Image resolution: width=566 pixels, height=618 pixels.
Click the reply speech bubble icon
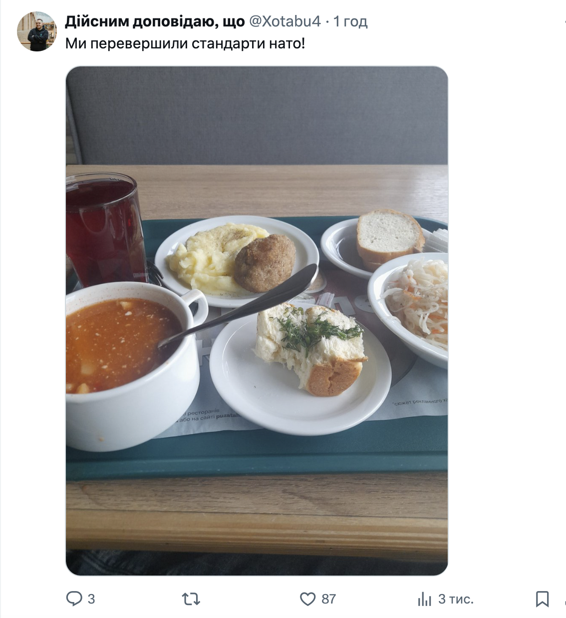tap(74, 599)
